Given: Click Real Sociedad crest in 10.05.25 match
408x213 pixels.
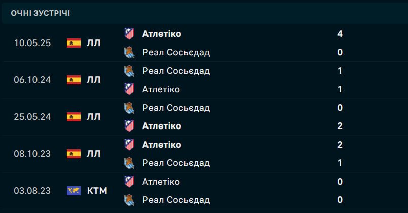Looking at the screenshot, I should (x=129, y=52).
